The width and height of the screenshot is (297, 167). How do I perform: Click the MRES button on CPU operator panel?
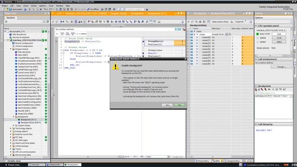click(279, 42)
